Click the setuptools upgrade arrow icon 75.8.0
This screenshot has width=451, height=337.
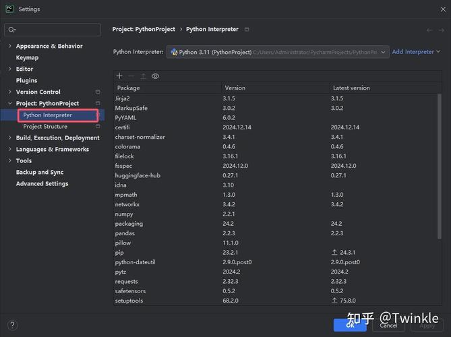click(334, 301)
